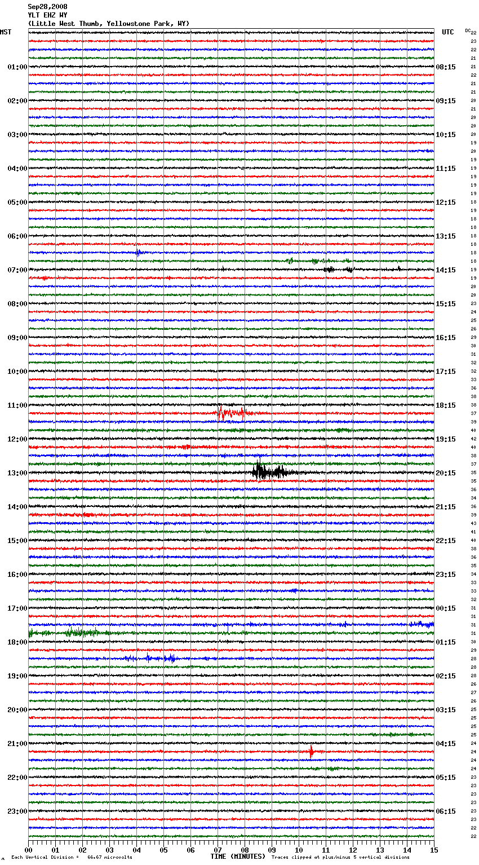The image size is (479, 865).
Task: Select the '06:00' MST hour label
Action: click(x=17, y=236)
